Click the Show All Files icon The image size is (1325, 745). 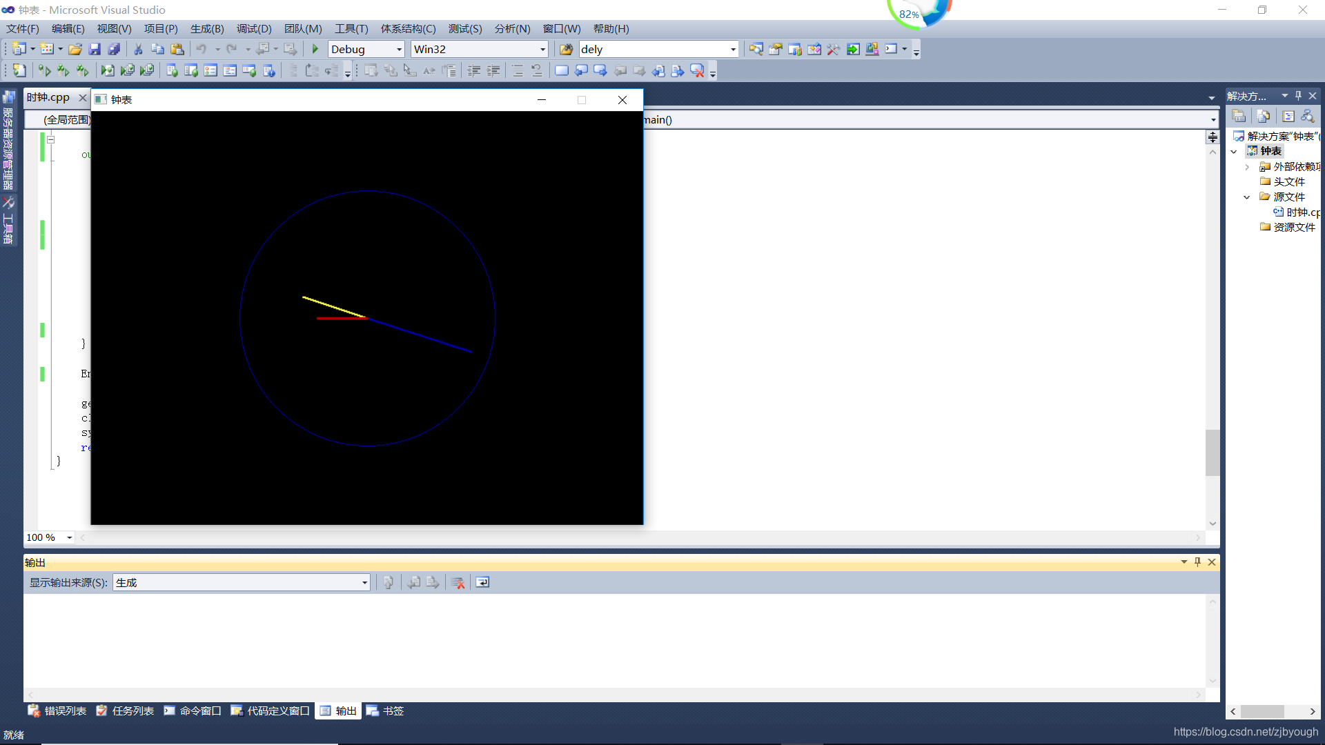click(x=1263, y=116)
